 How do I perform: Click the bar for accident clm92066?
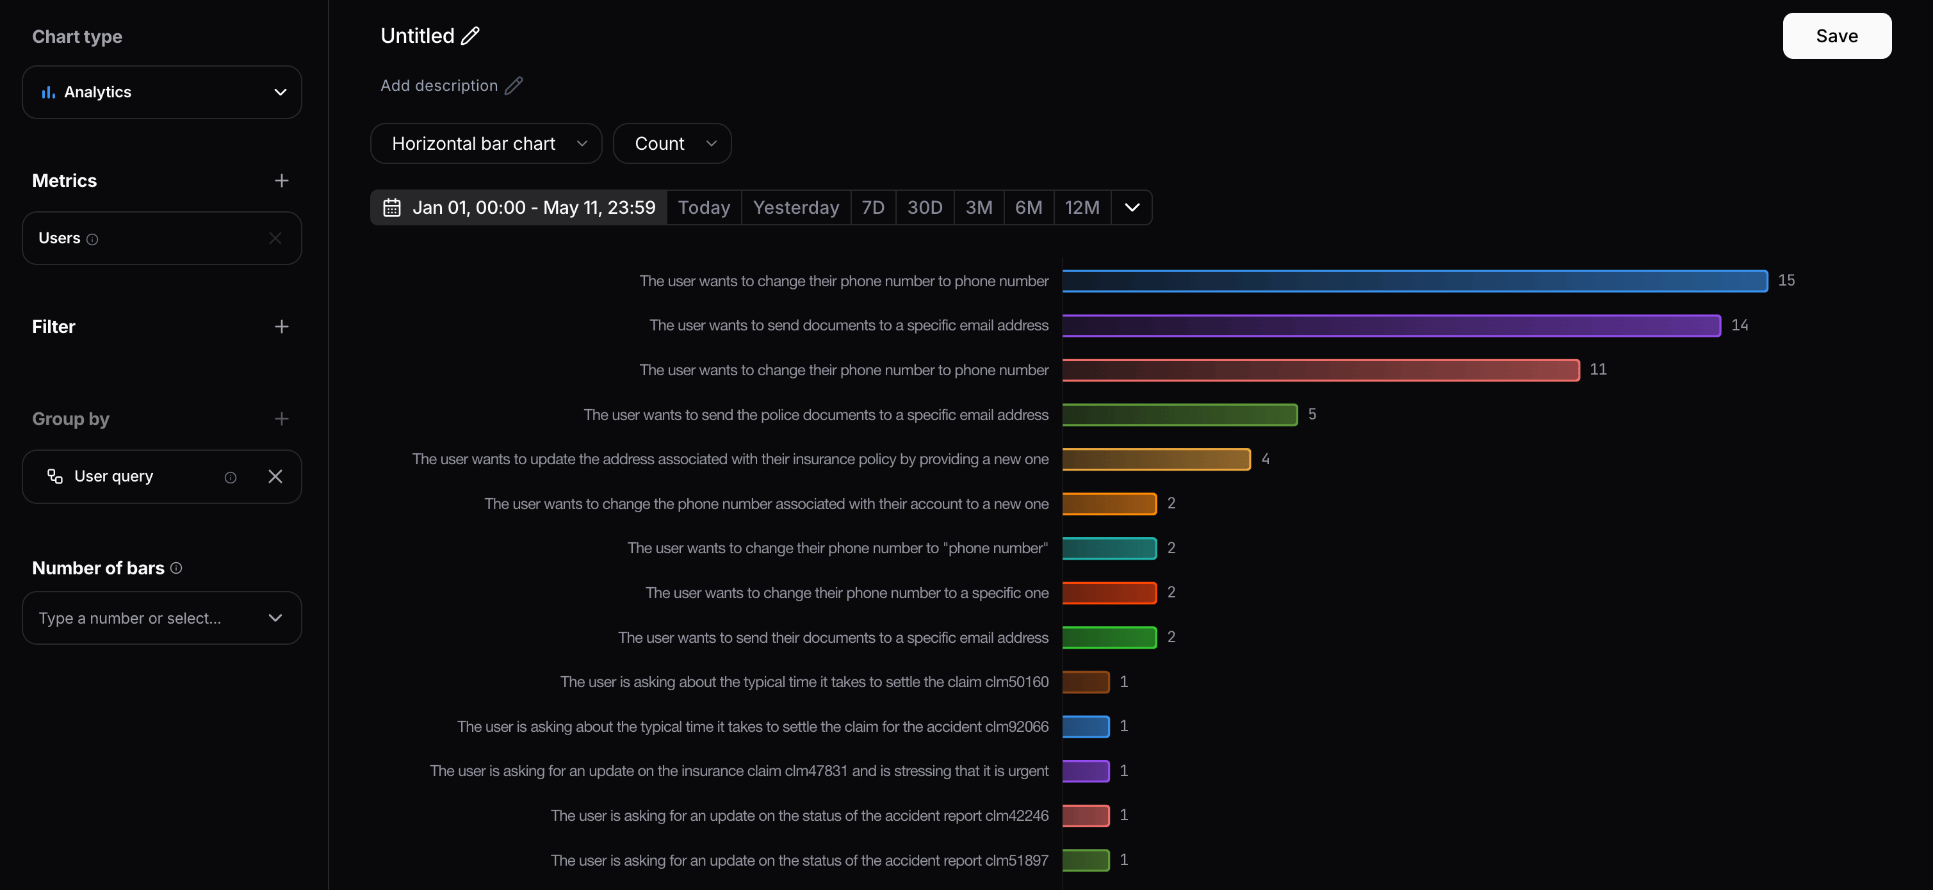pyautogui.click(x=1086, y=727)
